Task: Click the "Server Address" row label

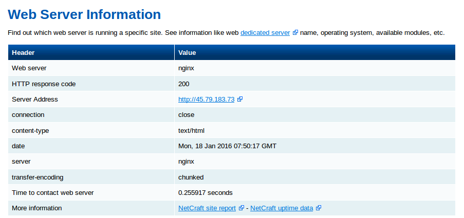Action: 35,100
